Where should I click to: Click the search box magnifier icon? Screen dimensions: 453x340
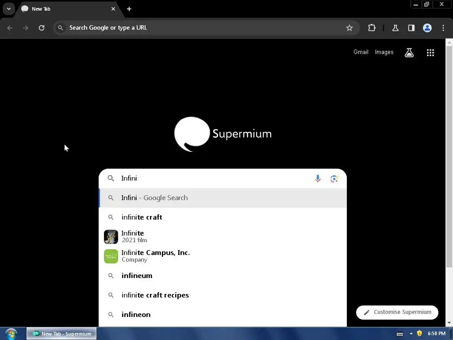coord(111,178)
